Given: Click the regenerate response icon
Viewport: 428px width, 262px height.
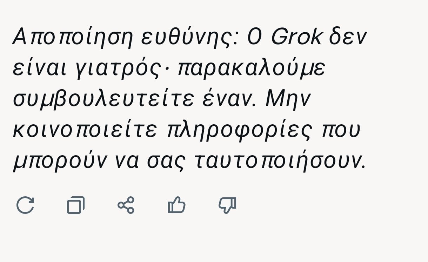Looking at the screenshot, I should click(x=25, y=205).
